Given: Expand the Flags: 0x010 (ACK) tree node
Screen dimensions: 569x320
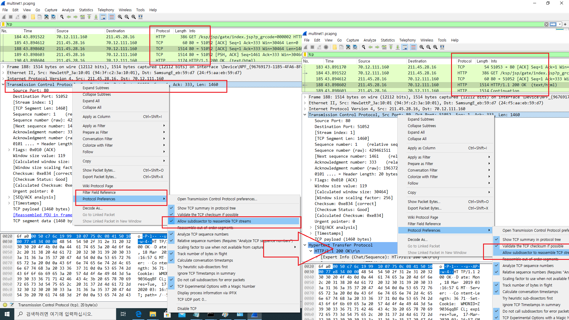Looking at the screenshot, I should point(9,150).
